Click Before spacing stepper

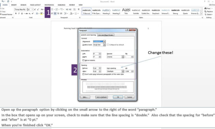(100, 68)
